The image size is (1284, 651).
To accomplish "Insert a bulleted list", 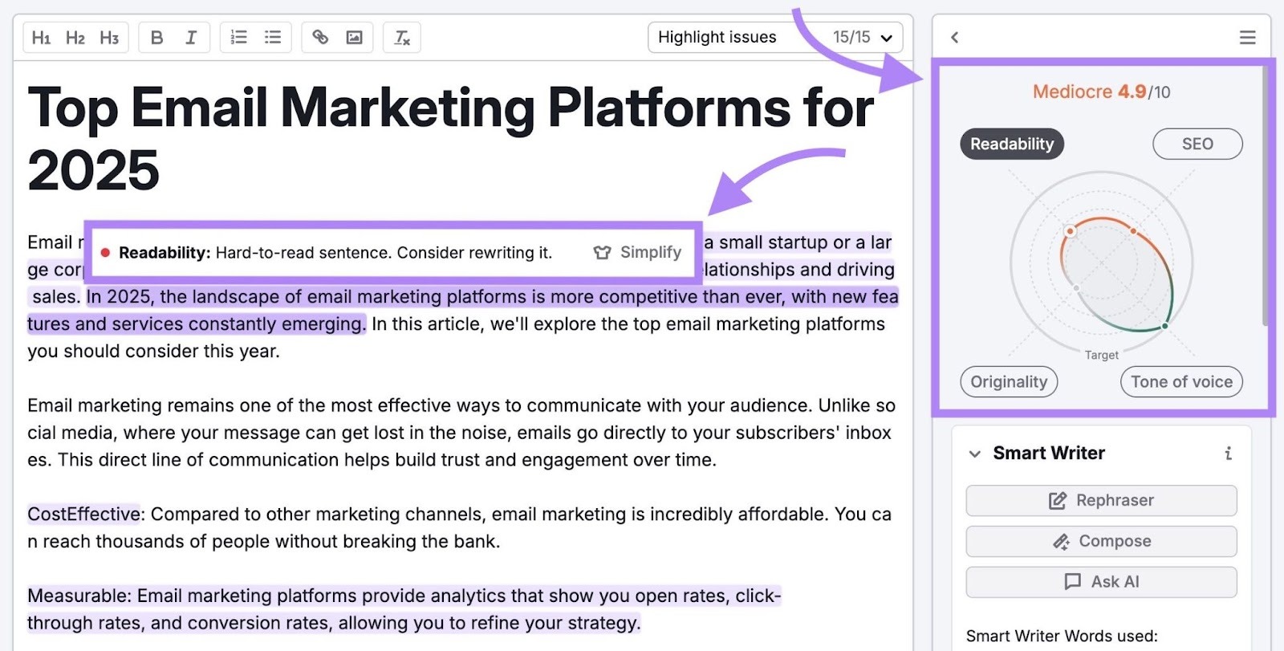I will click(273, 38).
